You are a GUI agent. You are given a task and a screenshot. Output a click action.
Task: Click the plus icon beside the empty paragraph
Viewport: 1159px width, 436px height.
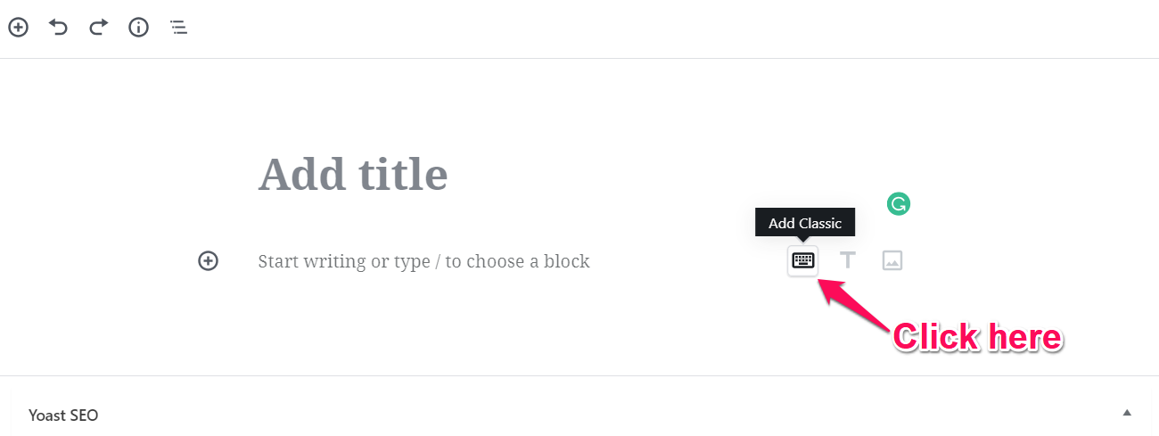tap(208, 260)
